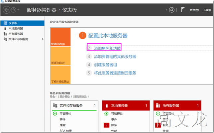Click the 文件和存储服务 tile icon
Screen dimensions: 214x133
click(55, 105)
